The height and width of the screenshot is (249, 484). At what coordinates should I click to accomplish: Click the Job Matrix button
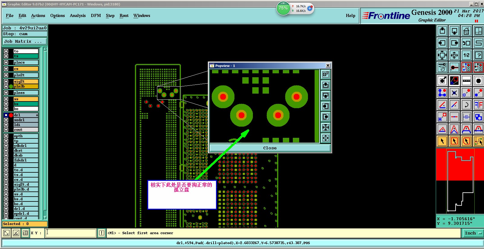(x=25, y=41)
